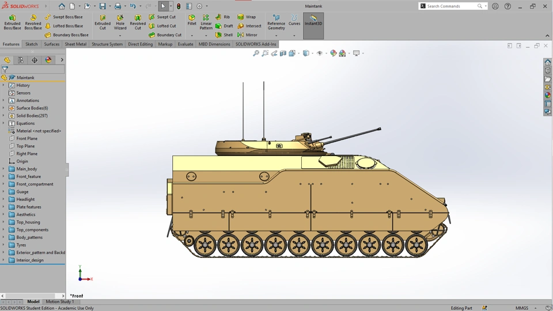Expand the History tree node
Viewport: 553px width, 311px height.
(3, 85)
